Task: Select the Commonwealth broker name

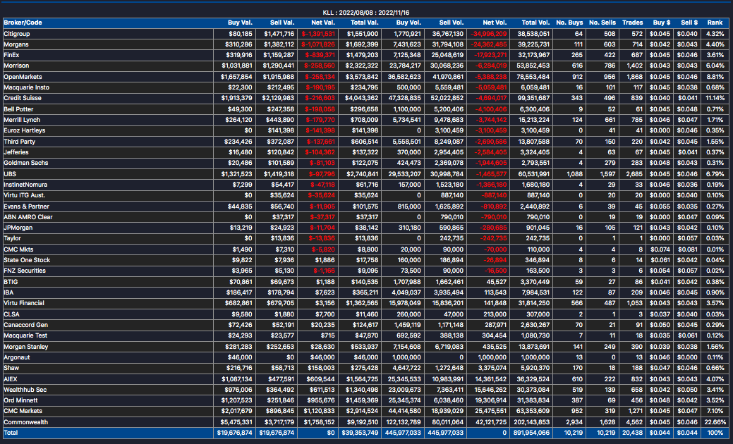Action: pyautogui.click(x=25, y=422)
